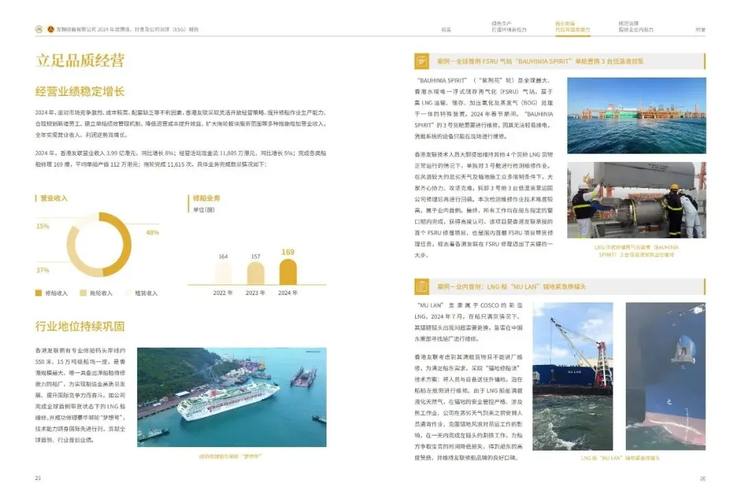741x502 pixels.
Task: Click the BAUHINIA SPIRIT case title banner
Action: pos(560,62)
